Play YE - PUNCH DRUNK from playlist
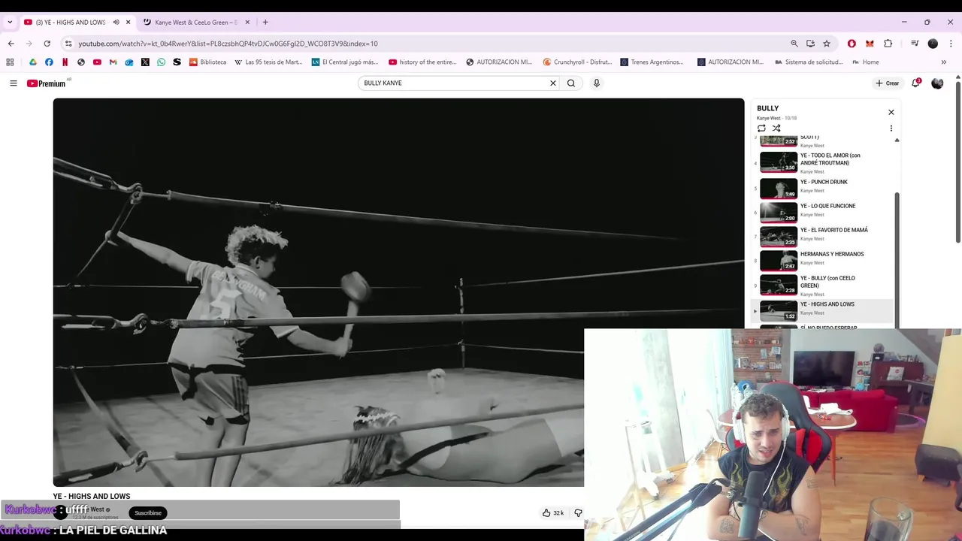This screenshot has width=962, height=541. coord(823,188)
